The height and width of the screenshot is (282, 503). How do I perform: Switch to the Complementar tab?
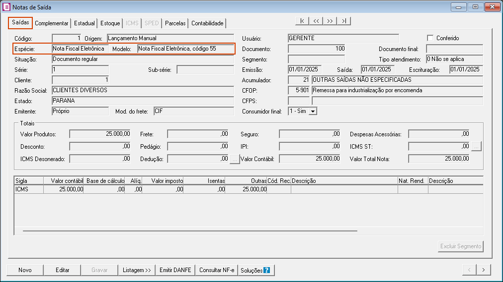(52, 23)
